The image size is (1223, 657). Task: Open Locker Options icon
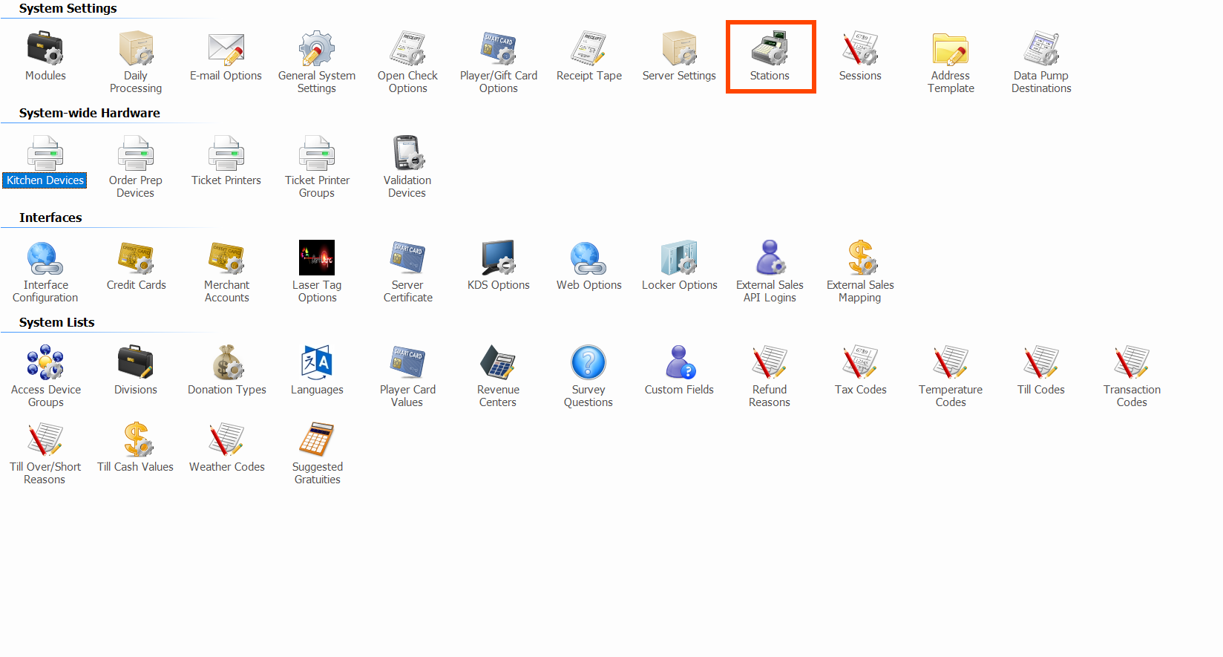(679, 259)
